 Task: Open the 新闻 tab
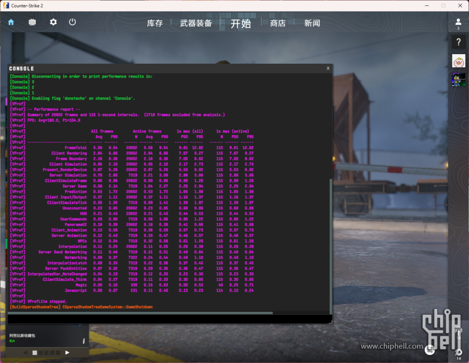click(x=312, y=23)
